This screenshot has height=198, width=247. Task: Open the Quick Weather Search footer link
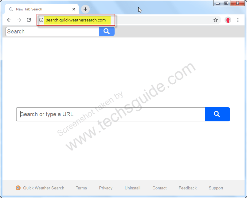tap(44, 188)
